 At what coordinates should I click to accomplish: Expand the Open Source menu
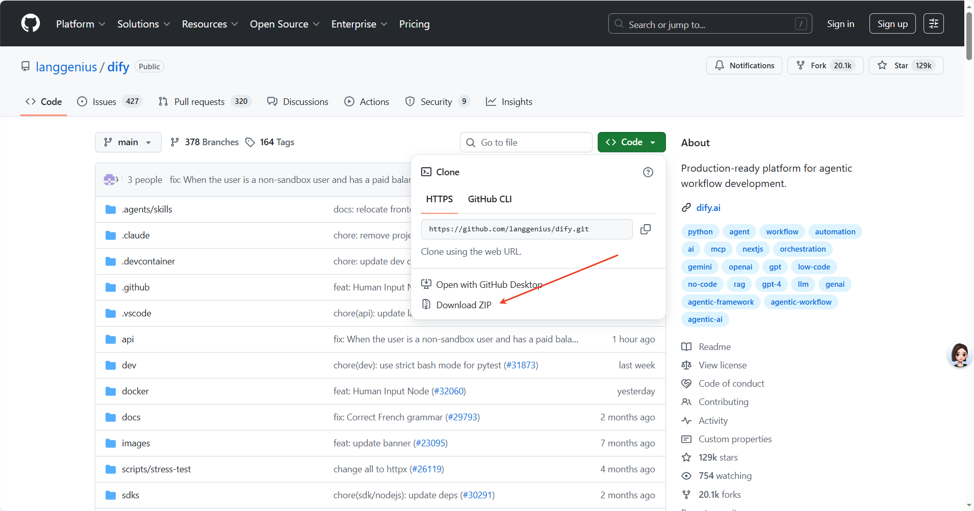[285, 24]
